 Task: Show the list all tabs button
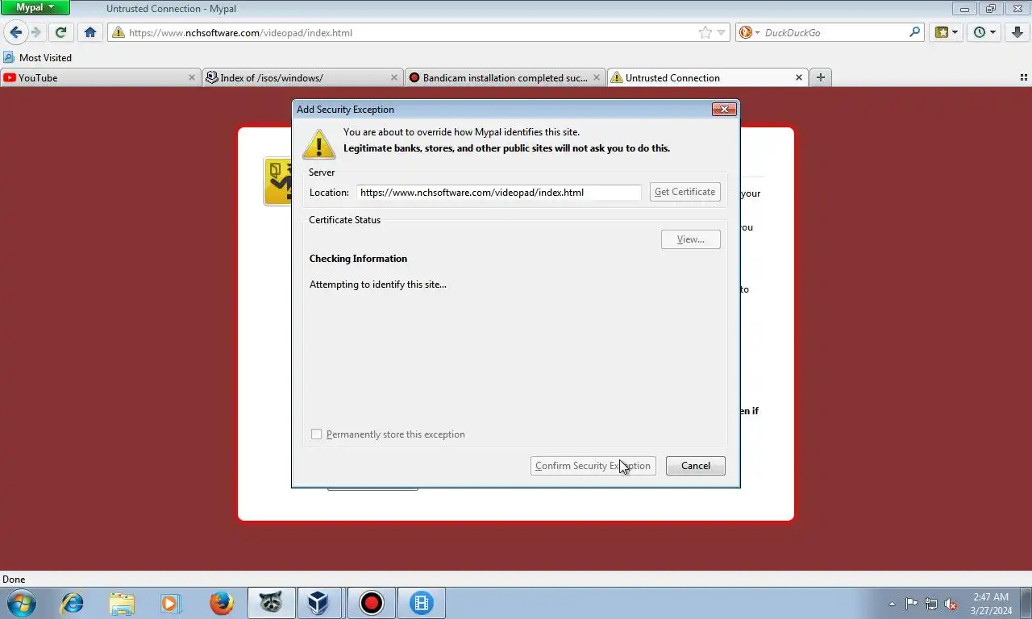point(1024,77)
